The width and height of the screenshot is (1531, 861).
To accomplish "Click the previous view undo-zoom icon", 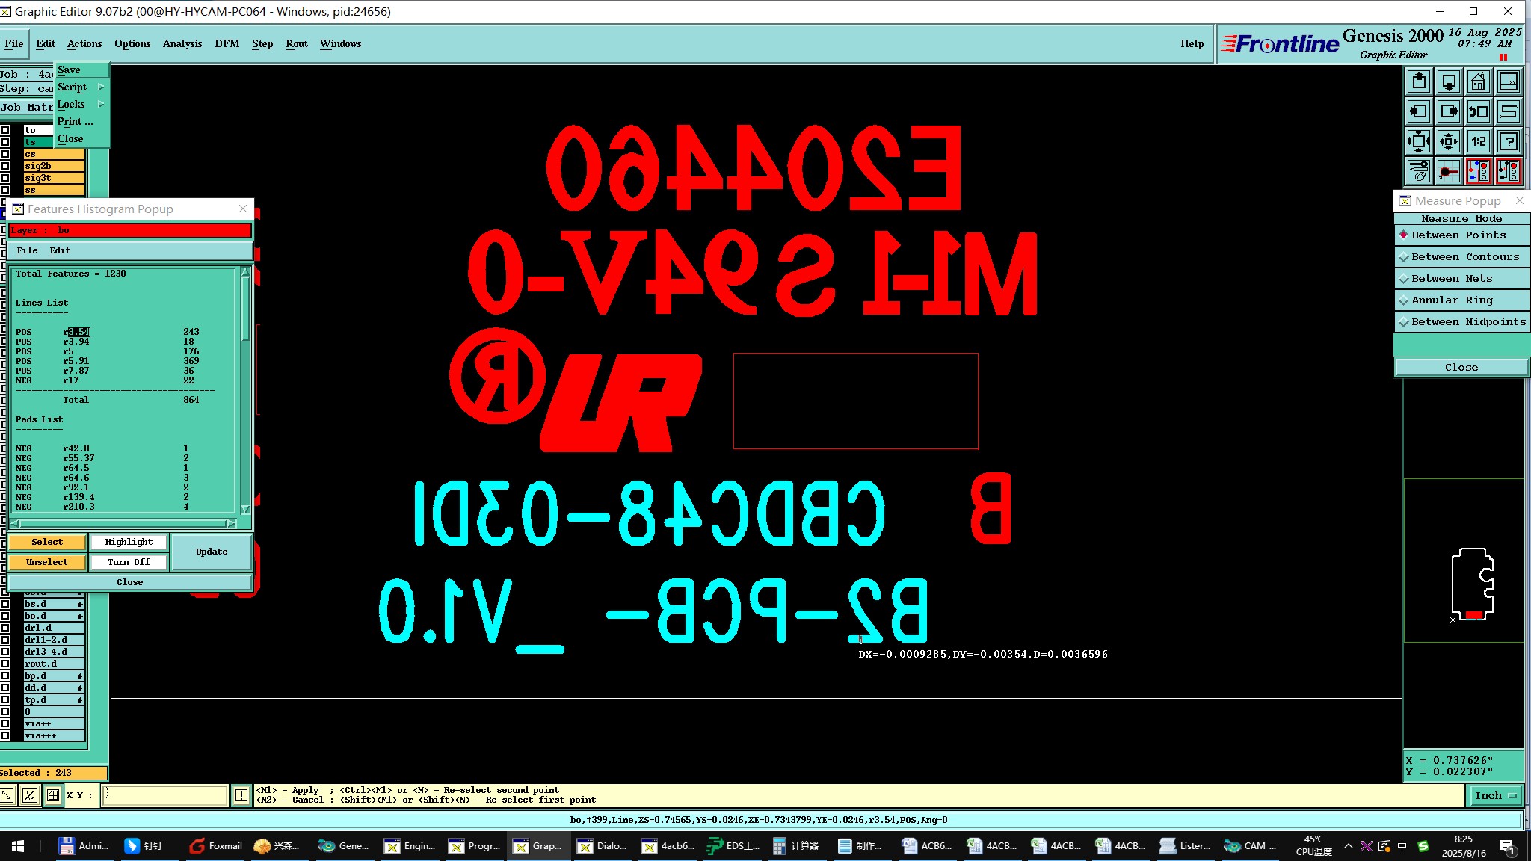I will click(1478, 111).
